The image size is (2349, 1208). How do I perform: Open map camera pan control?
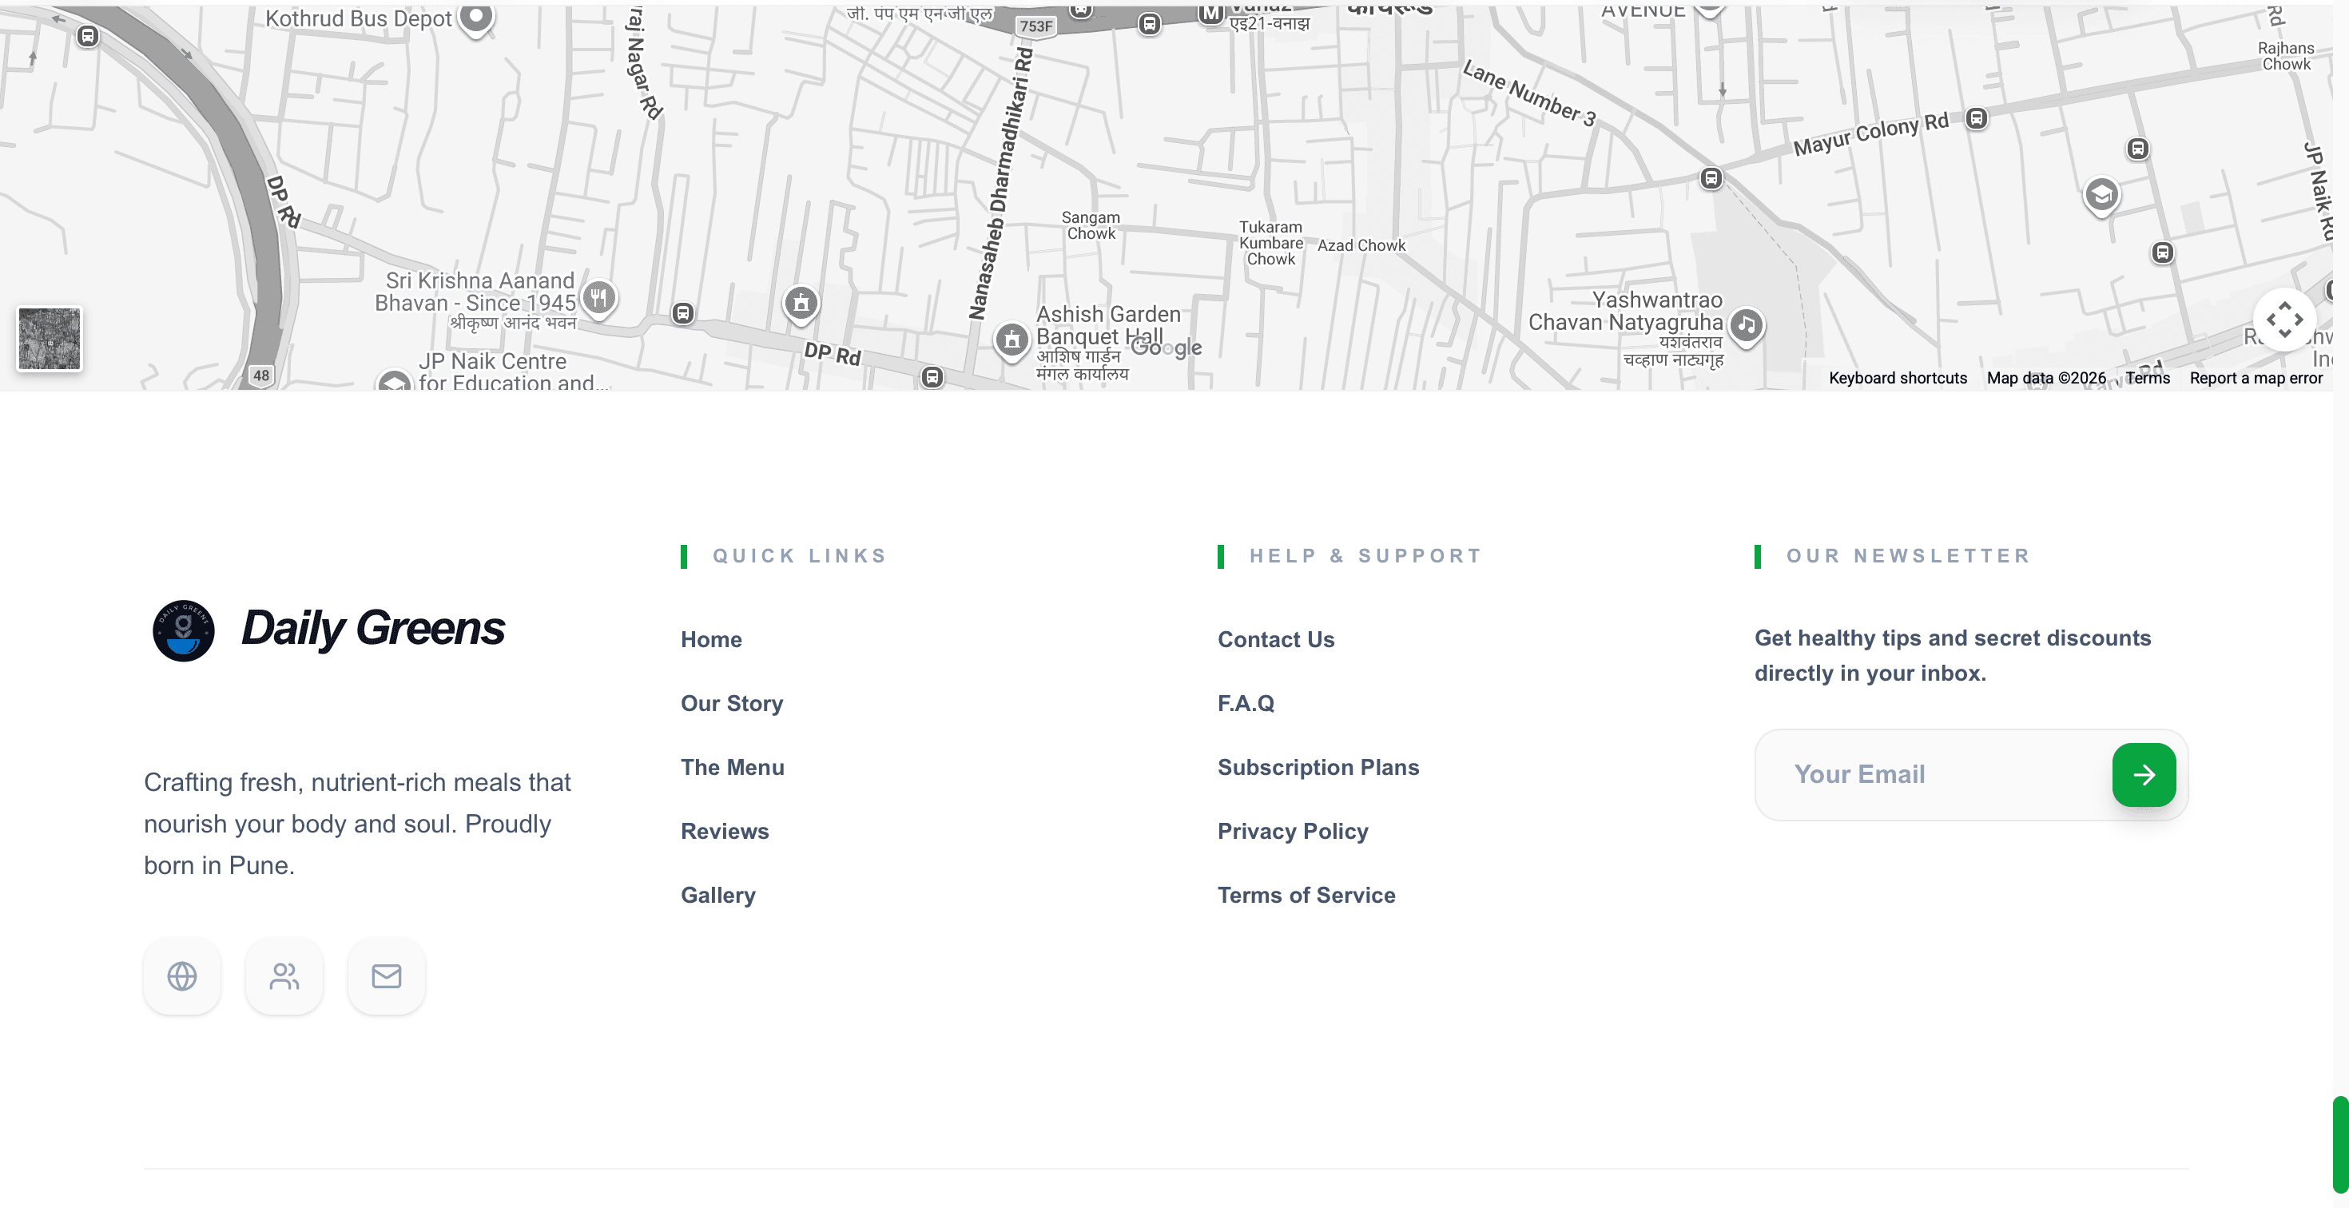[x=2284, y=320]
